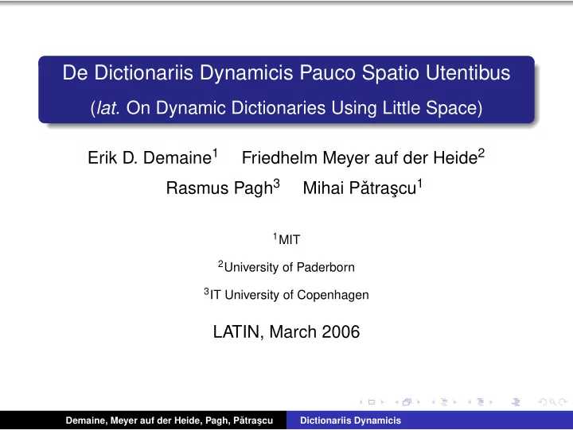This screenshot has height=430, width=573.
Task: Go to previous subsection arrow
Action: (x=433, y=402)
